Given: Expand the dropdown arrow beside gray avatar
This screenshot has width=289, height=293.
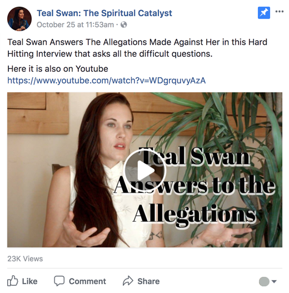Looking at the screenshot, I should 274,281.
